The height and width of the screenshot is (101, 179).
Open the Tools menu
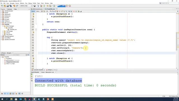click(x=42, y=3)
